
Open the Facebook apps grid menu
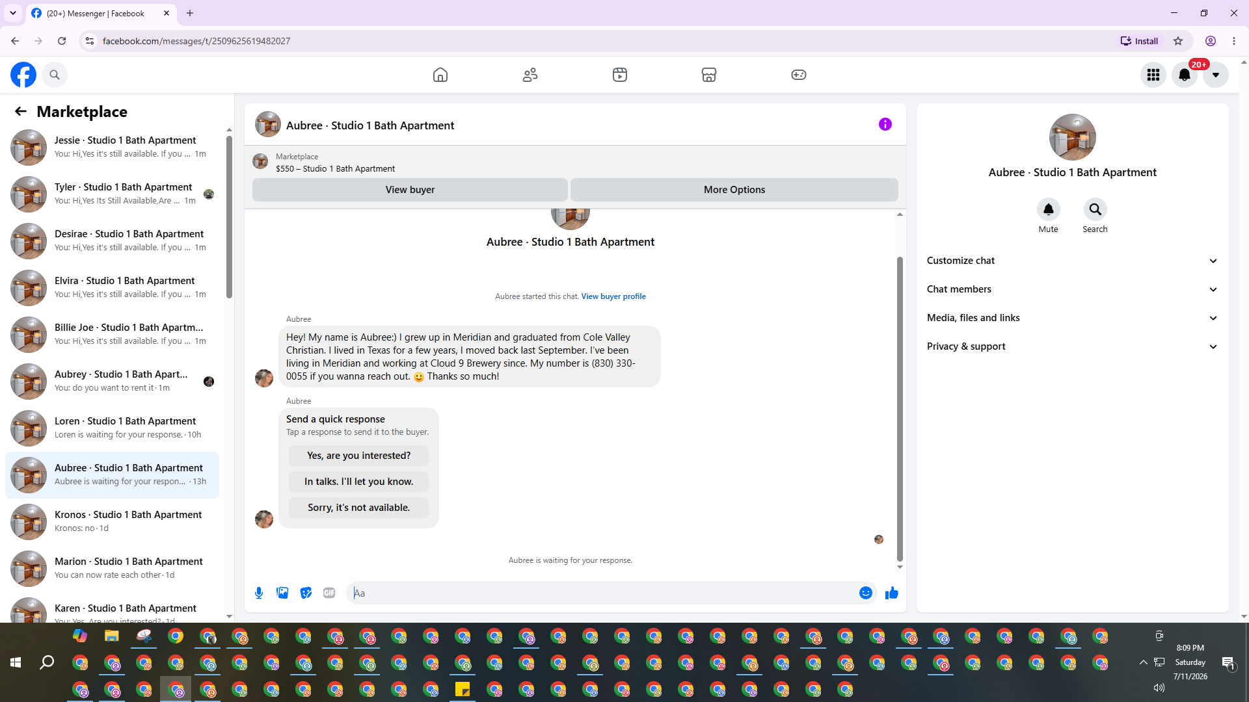(1153, 75)
